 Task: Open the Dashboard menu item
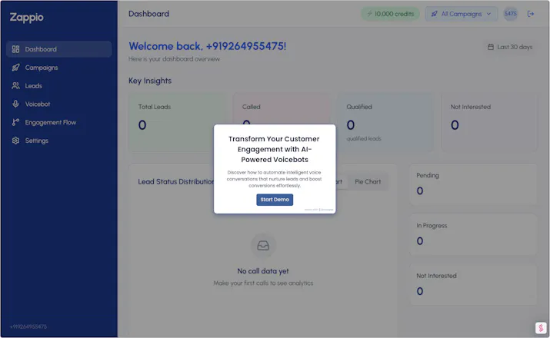[59, 49]
